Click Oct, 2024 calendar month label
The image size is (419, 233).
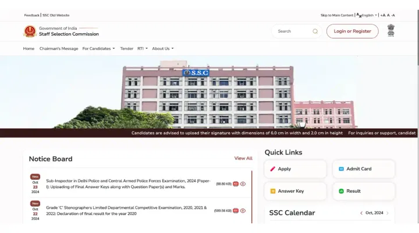[x=374, y=213]
